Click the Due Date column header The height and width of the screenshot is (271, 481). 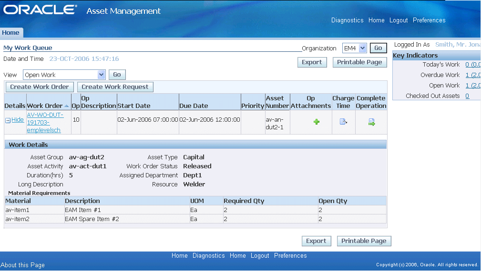point(194,106)
